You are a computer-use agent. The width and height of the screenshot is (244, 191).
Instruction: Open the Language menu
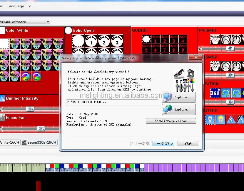tap(16, 6)
